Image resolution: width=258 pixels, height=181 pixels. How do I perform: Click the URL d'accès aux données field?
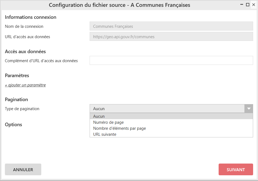click(171, 37)
